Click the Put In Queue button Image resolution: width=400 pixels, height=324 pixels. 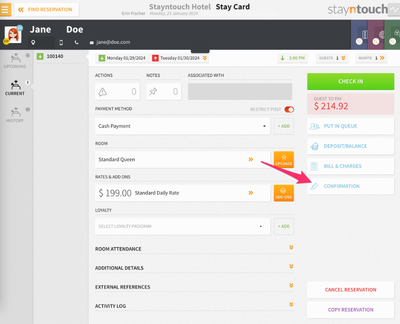click(x=350, y=126)
